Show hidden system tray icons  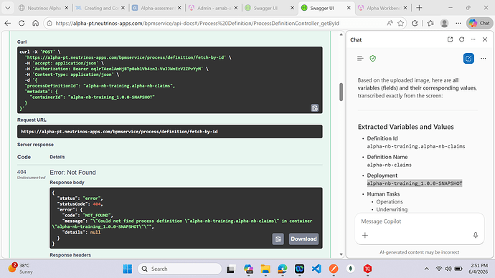427,269
